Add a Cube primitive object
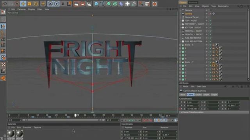The image size is (250, 140). pyautogui.click(x=96, y=4)
